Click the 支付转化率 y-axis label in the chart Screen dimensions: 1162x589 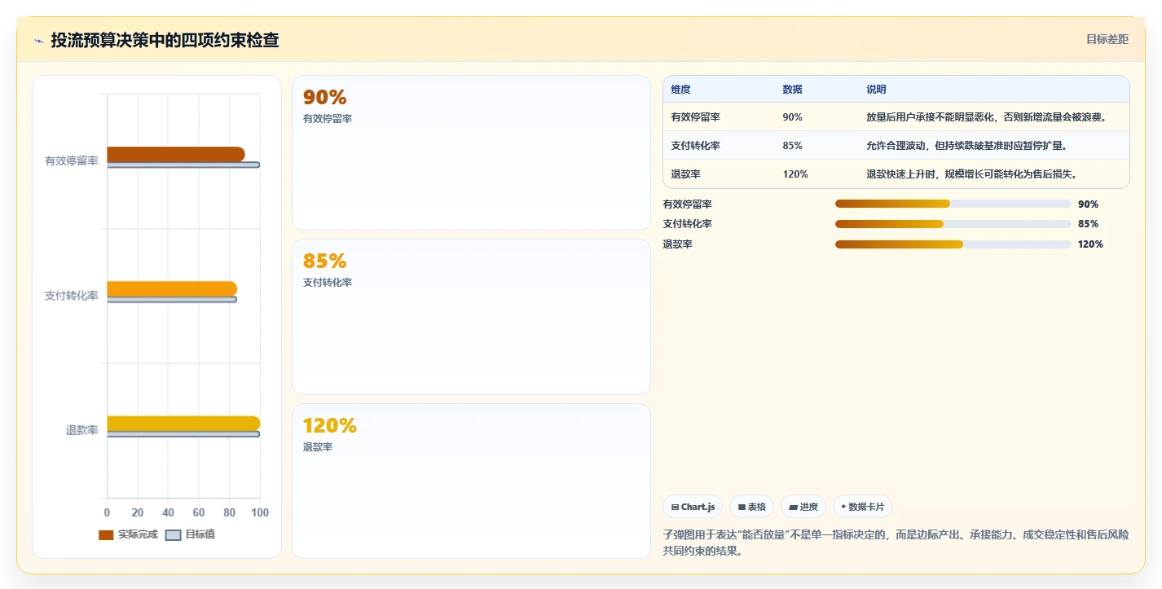click(x=72, y=295)
